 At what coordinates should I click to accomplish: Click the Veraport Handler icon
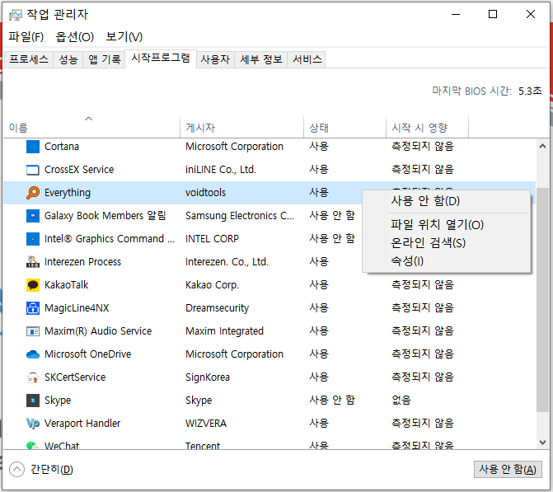[x=33, y=424]
